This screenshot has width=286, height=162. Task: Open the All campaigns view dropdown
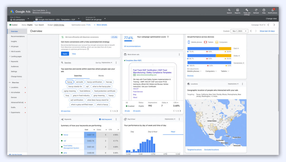pyautogui.click(x=20, y=19)
